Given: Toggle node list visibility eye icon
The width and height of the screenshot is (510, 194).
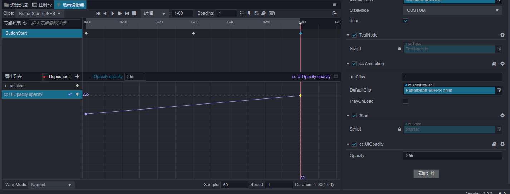Looking at the screenshot, I should click(x=25, y=23).
